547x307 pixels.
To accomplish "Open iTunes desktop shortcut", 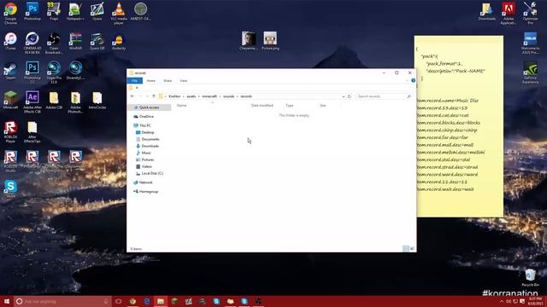I will 10,41.
